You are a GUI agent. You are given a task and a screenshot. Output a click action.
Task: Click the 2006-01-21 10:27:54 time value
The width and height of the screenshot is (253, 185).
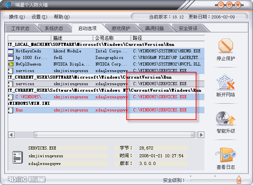point(161,156)
